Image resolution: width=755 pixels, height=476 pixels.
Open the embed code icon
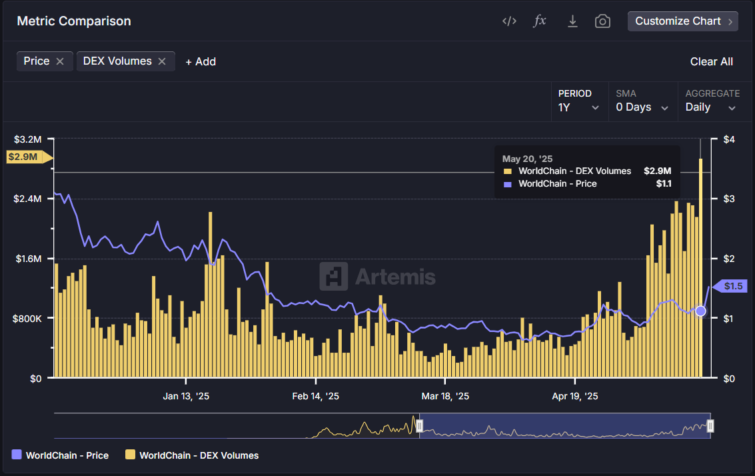tap(509, 21)
